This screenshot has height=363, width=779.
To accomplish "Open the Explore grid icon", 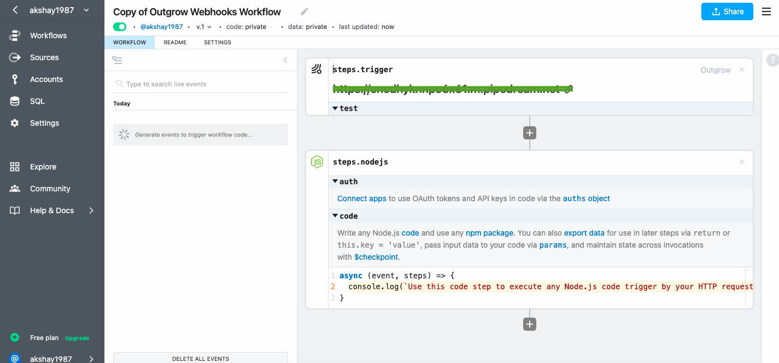I will click(15, 167).
